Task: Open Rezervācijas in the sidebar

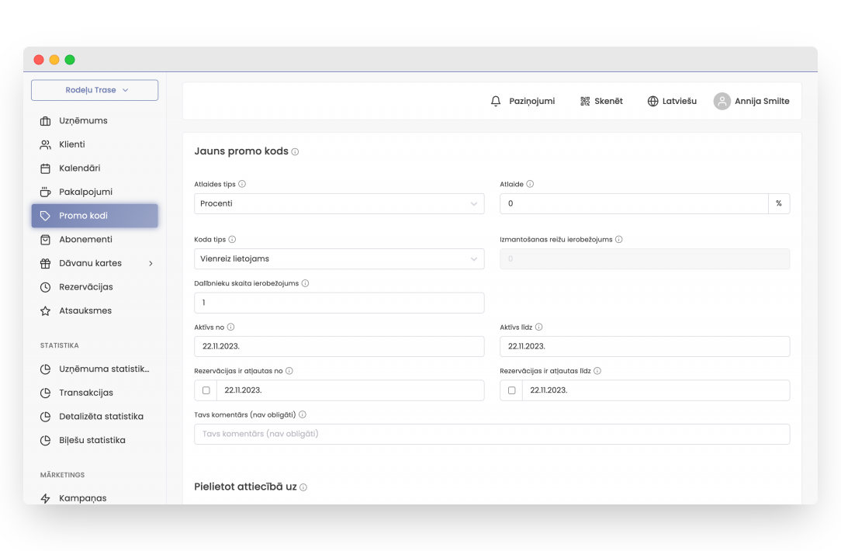Action: click(x=85, y=287)
